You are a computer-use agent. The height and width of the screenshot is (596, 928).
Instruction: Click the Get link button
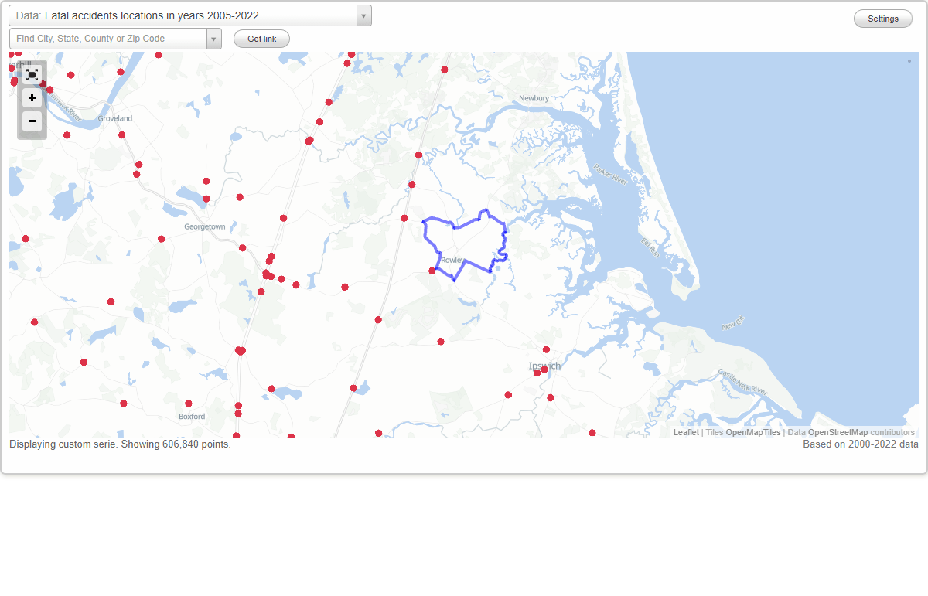(x=261, y=38)
